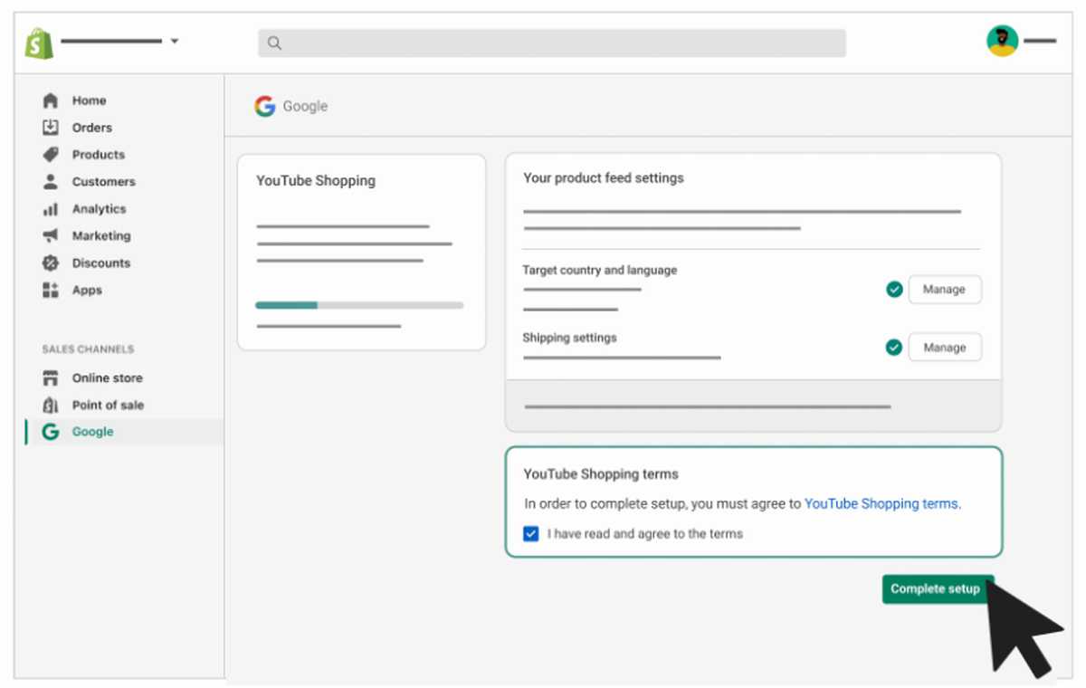Click the Orders inbox icon
This screenshot has width=1086, height=688.
(51, 128)
